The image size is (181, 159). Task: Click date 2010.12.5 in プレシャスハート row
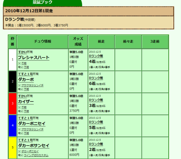95,52
